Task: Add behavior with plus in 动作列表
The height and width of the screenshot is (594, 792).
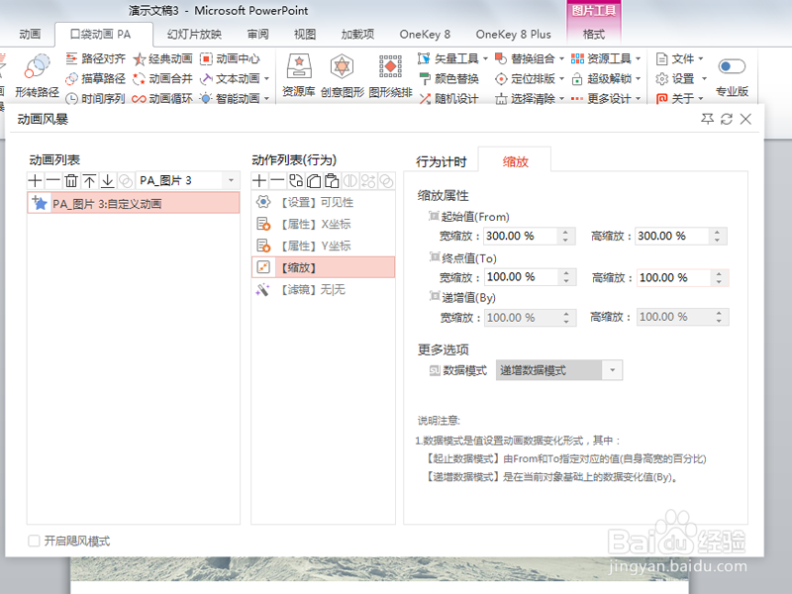Action: [259, 180]
